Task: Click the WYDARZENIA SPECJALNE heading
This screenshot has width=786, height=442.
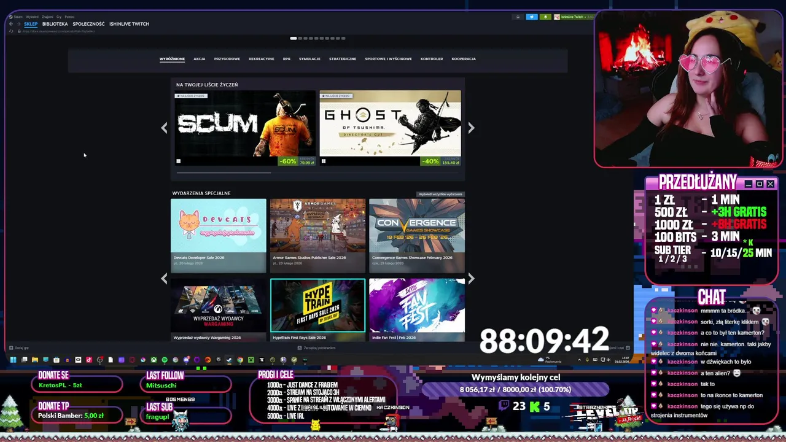Action: [201, 193]
